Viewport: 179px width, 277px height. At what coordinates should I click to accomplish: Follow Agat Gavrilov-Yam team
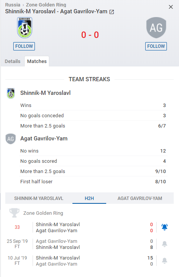156,46
